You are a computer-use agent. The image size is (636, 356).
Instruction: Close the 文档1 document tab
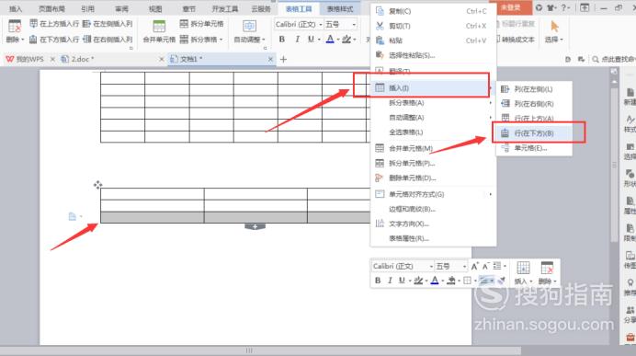pos(270,59)
